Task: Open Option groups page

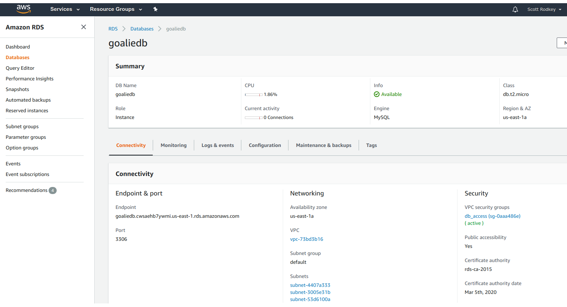Action: click(22, 148)
